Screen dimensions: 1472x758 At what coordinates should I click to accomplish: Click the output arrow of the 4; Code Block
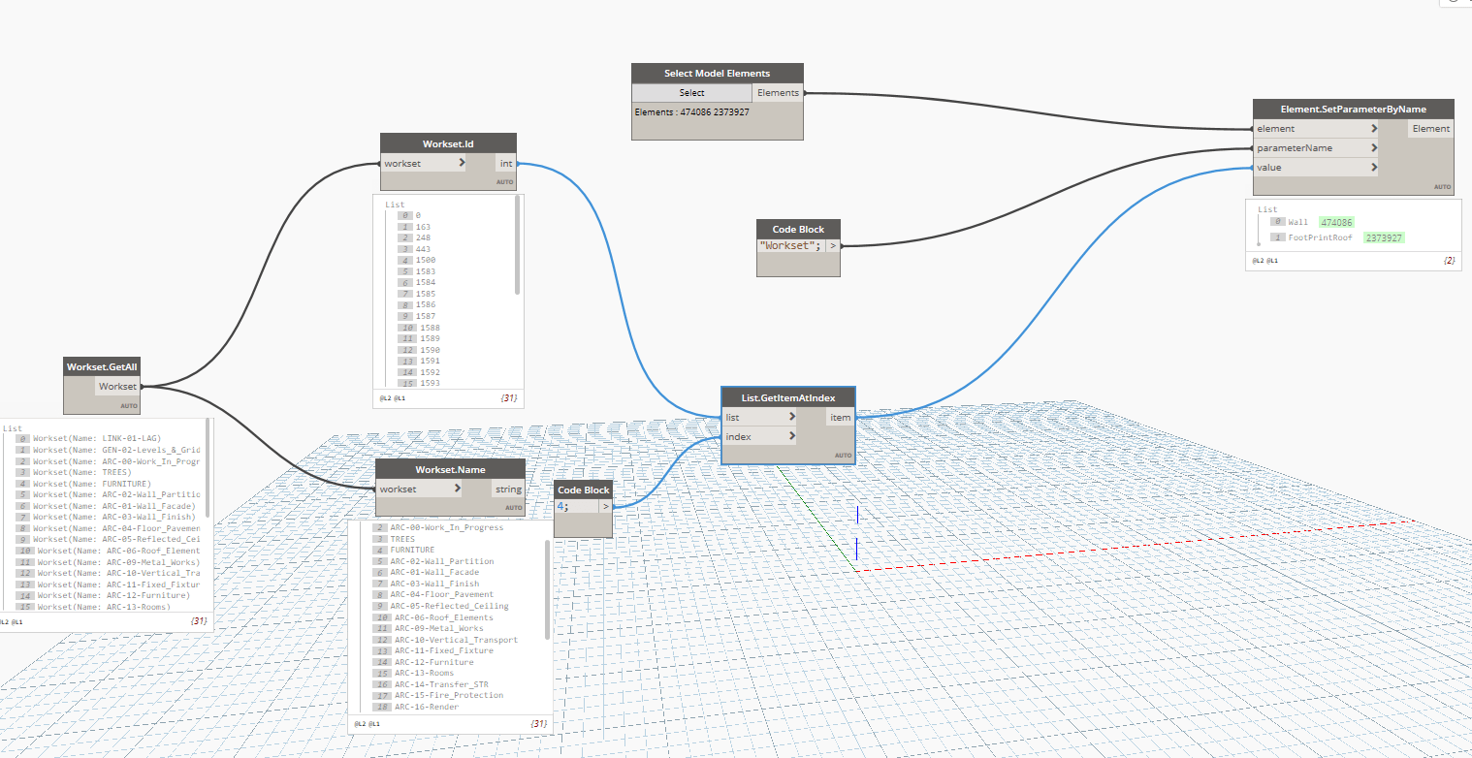pos(605,506)
